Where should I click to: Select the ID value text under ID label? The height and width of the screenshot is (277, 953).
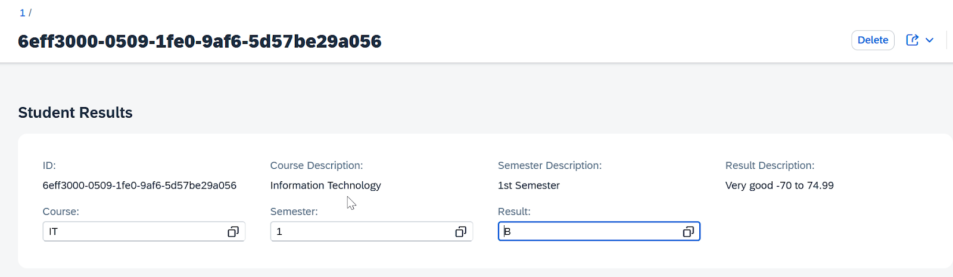(139, 185)
